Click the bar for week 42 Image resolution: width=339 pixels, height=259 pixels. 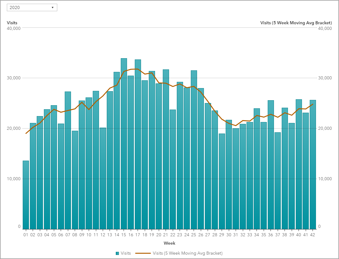point(313,164)
